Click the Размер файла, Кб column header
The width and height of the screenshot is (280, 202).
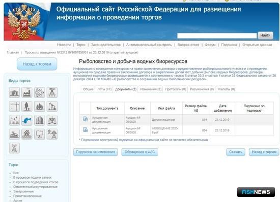[x=196, y=108]
